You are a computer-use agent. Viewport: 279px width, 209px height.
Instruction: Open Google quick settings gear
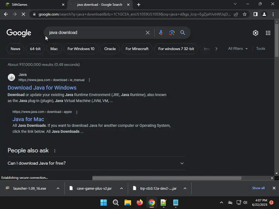coord(256,33)
